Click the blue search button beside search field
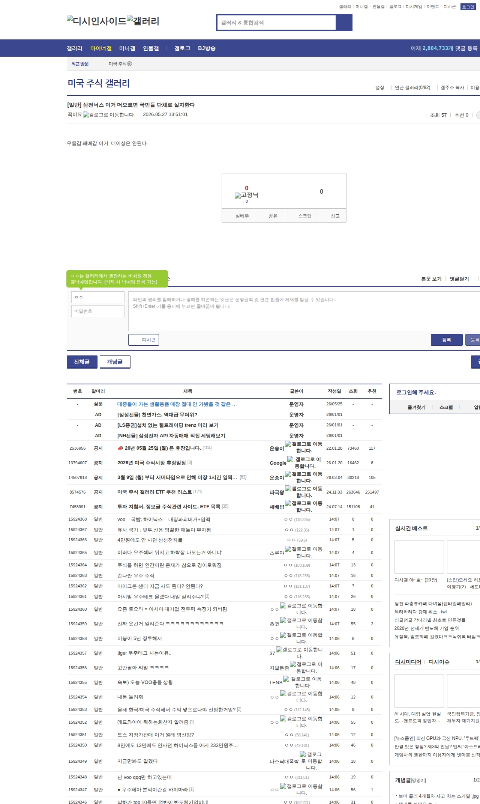Image resolution: width=480 pixels, height=804 pixels. (x=343, y=23)
